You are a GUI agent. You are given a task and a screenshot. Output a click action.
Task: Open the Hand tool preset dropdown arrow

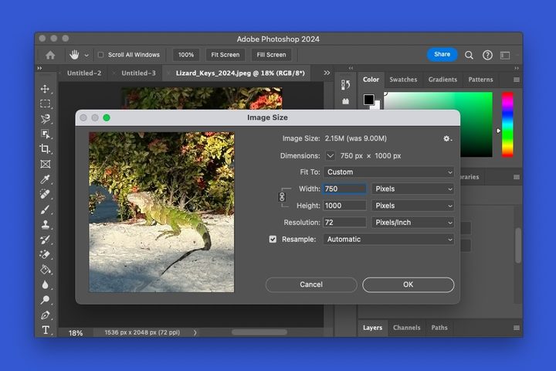point(86,56)
